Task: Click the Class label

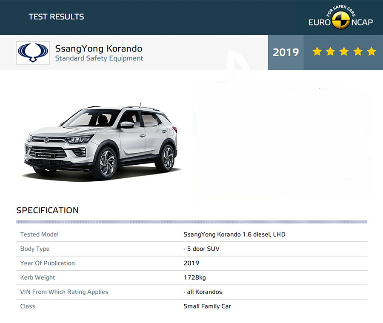Action: 28,306
